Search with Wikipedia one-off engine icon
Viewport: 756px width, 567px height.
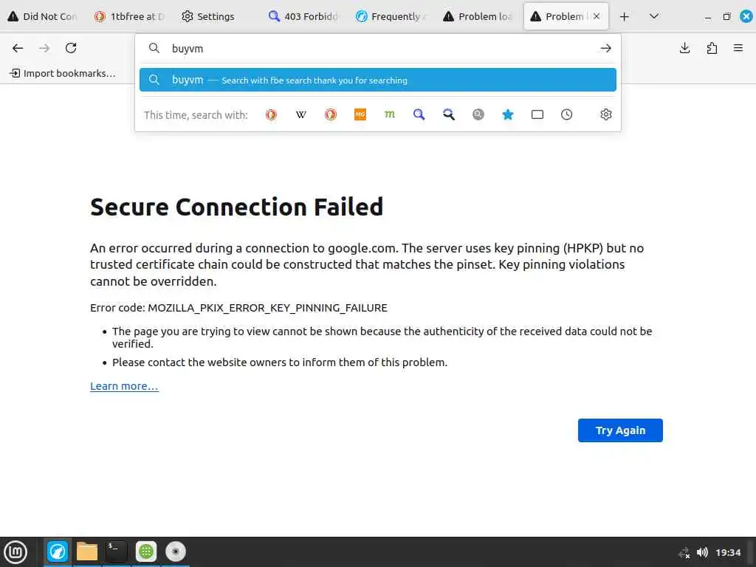[x=301, y=114]
